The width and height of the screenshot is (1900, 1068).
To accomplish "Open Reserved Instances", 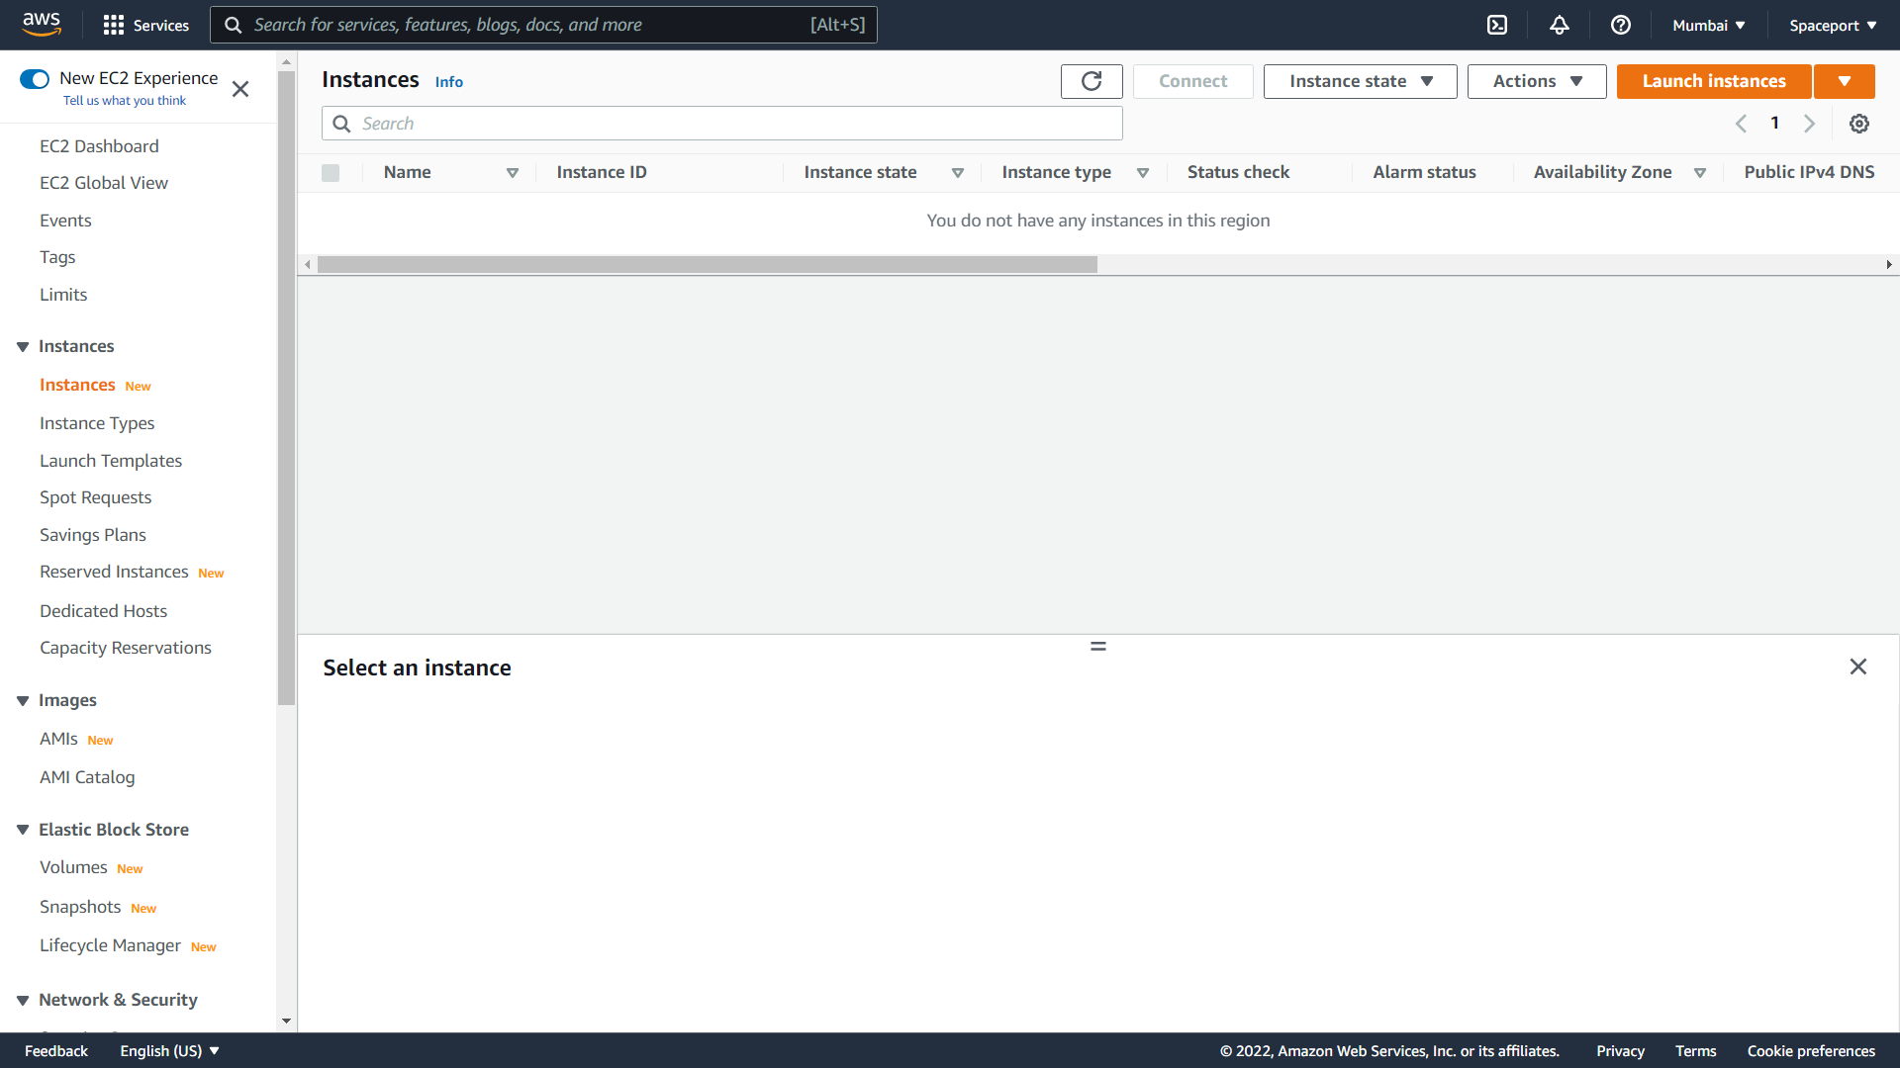I will click(x=114, y=572).
